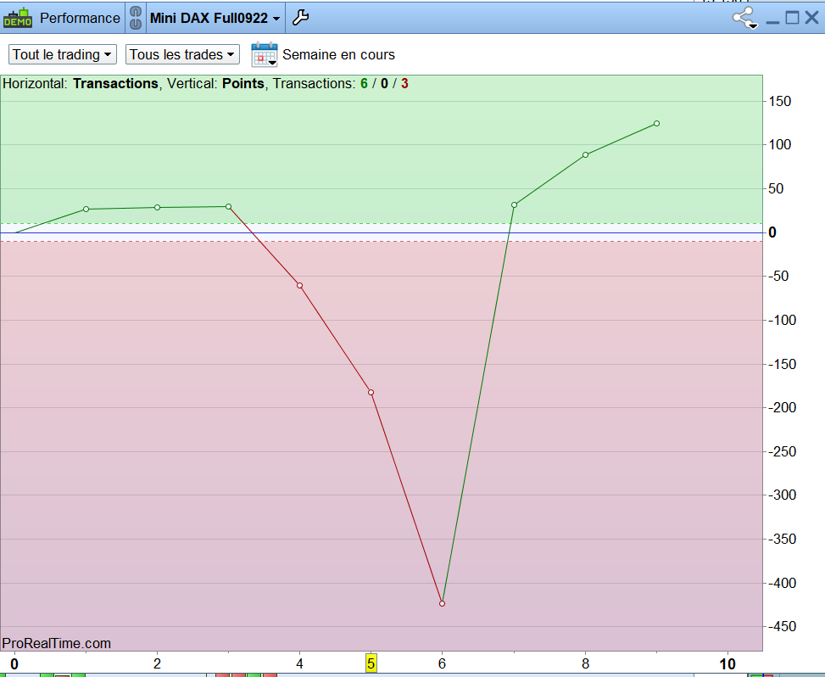Click the data point at transaction 1

click(x=86, y=209)
